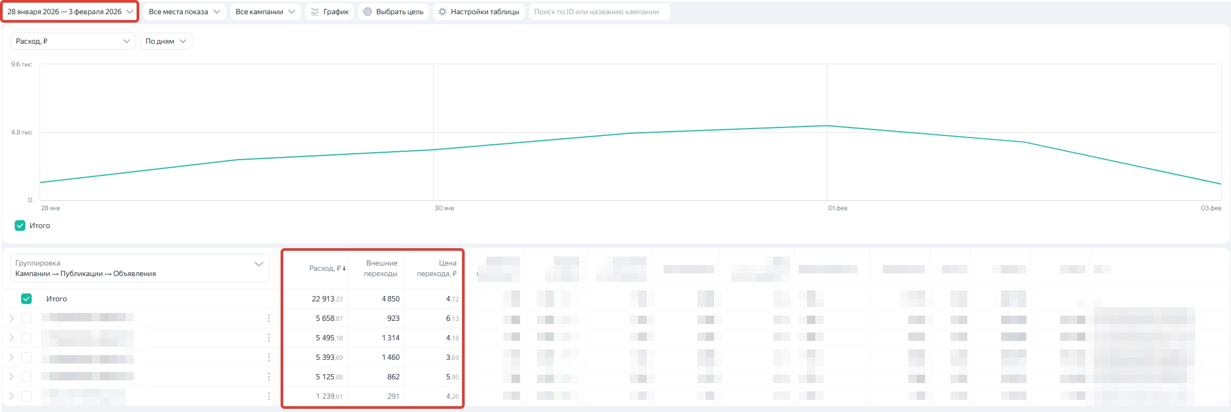Open the Группировка selector
Image resolution: width=1231 pixels, height=412 pixels.
point(140,268)
